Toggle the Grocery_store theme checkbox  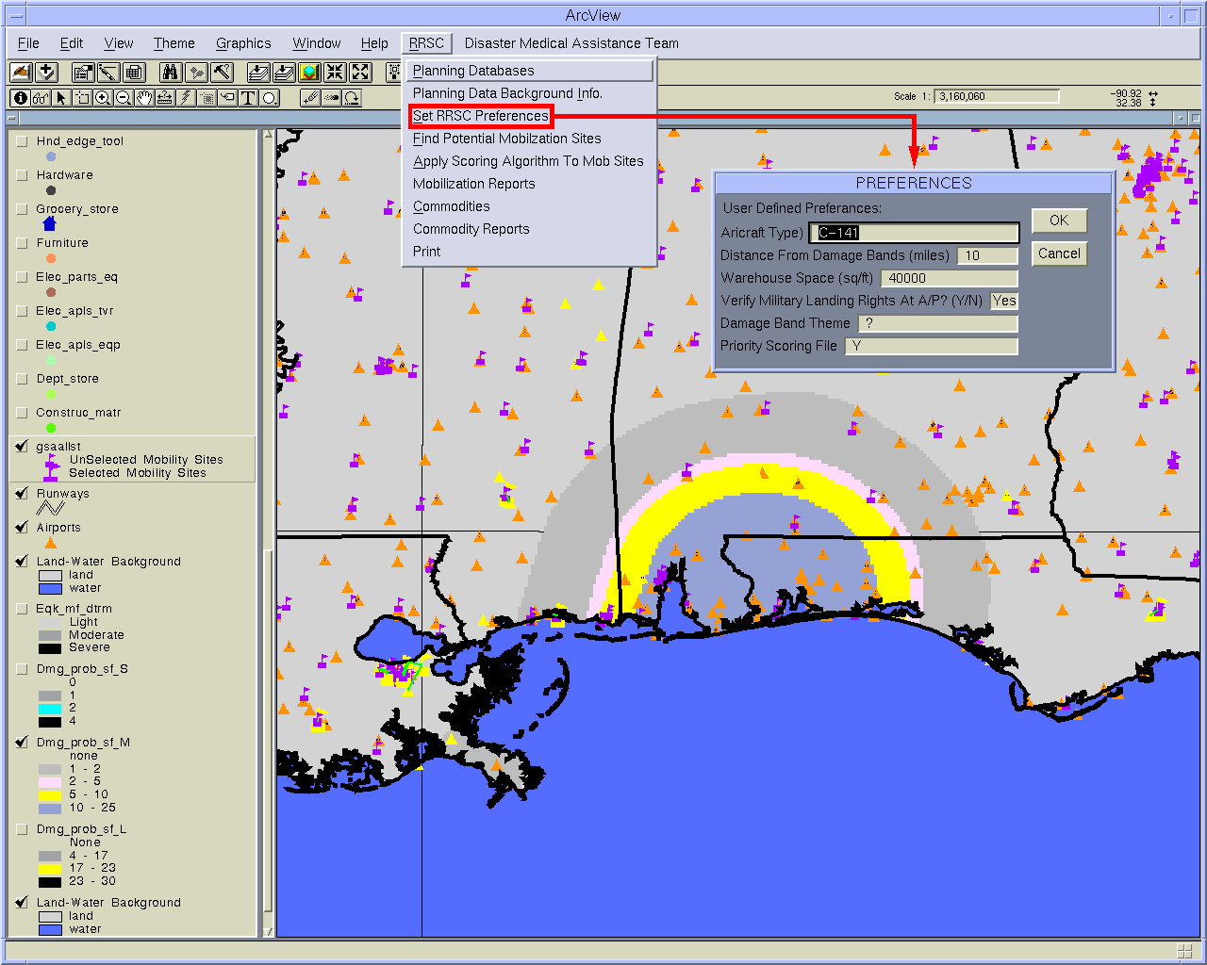[22, 209]
